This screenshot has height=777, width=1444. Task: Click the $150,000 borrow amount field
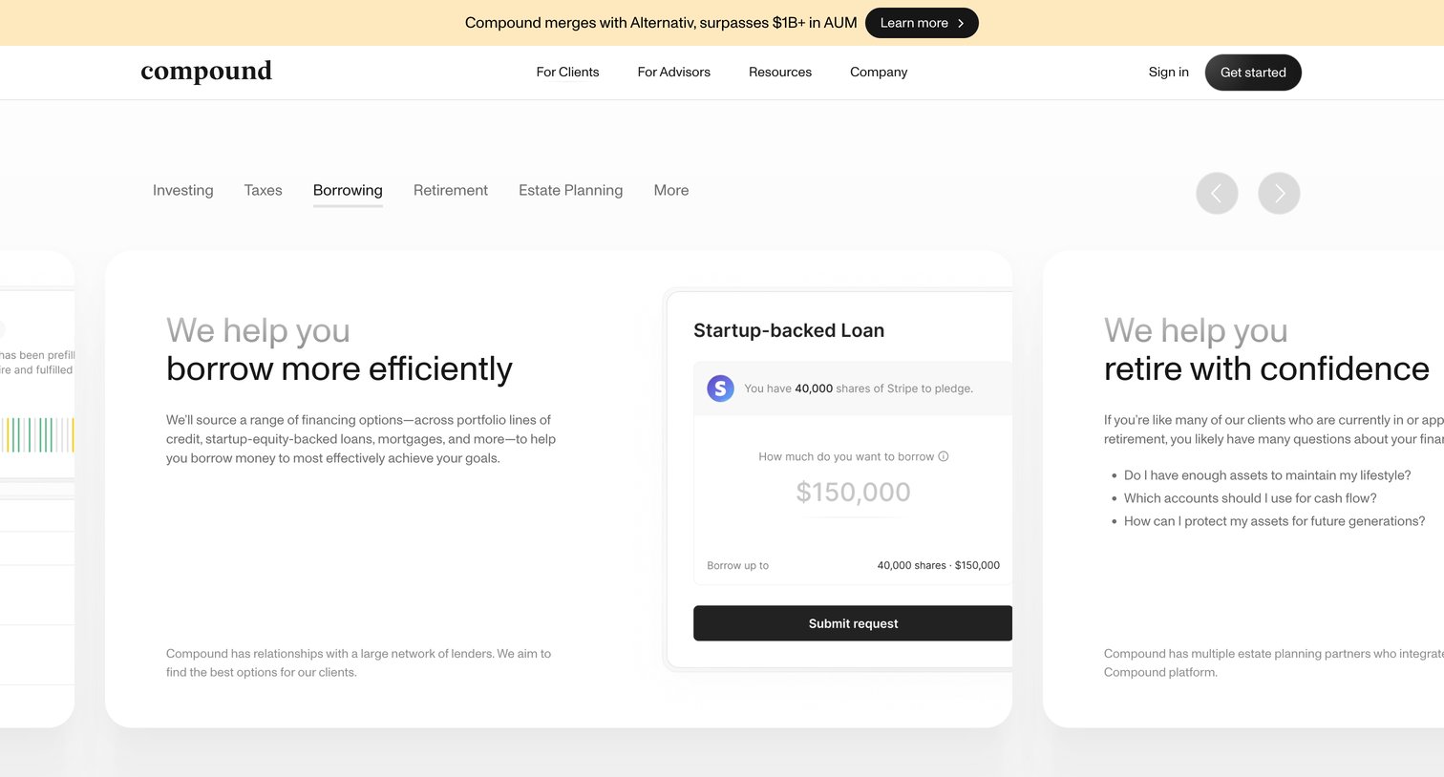[x=853, y=492]
